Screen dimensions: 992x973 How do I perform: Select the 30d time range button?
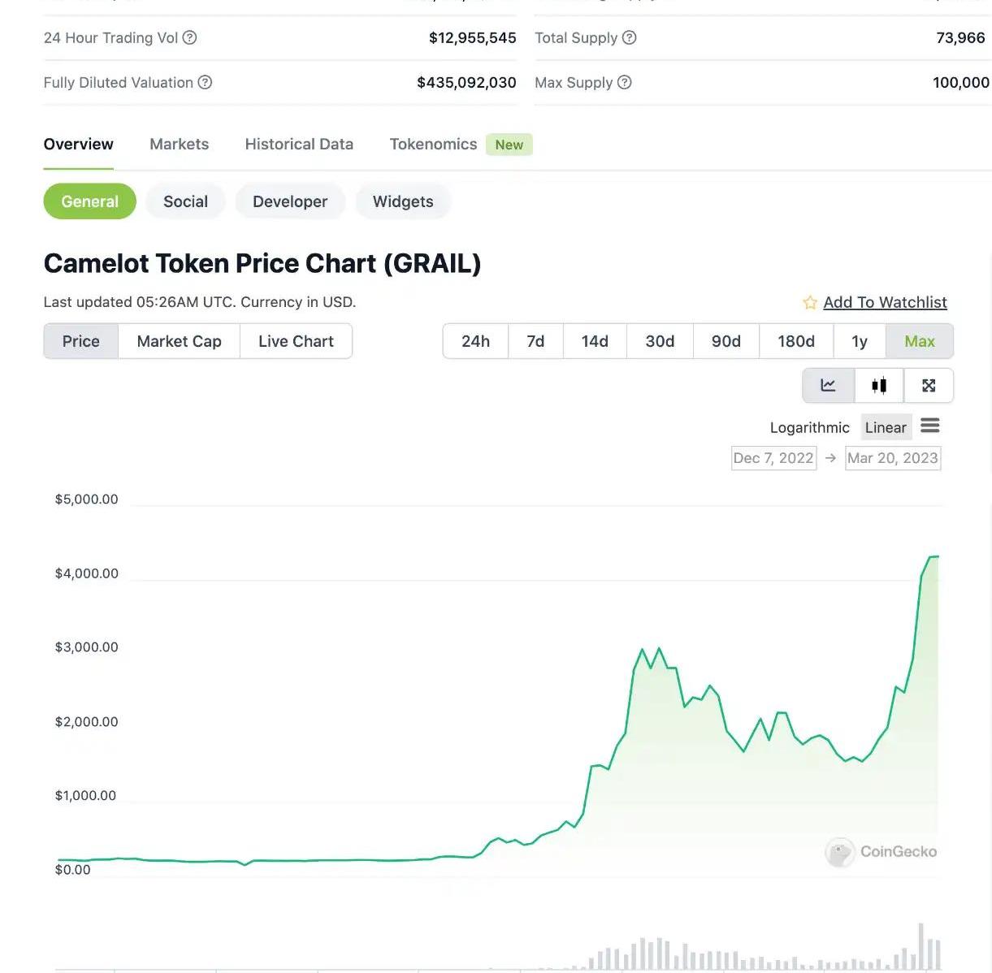(660, 341)
